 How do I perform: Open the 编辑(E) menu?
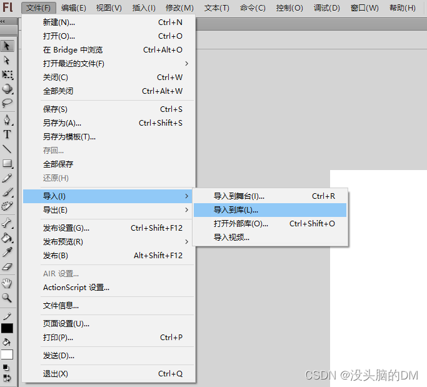click(x=74, y=8)
